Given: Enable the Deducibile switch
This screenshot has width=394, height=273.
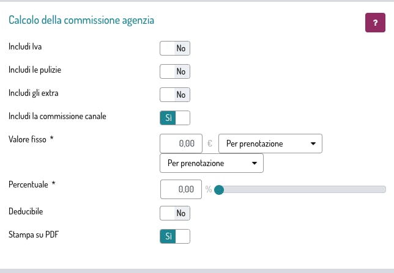Looking at the screenshot, I should pos(175,213).
